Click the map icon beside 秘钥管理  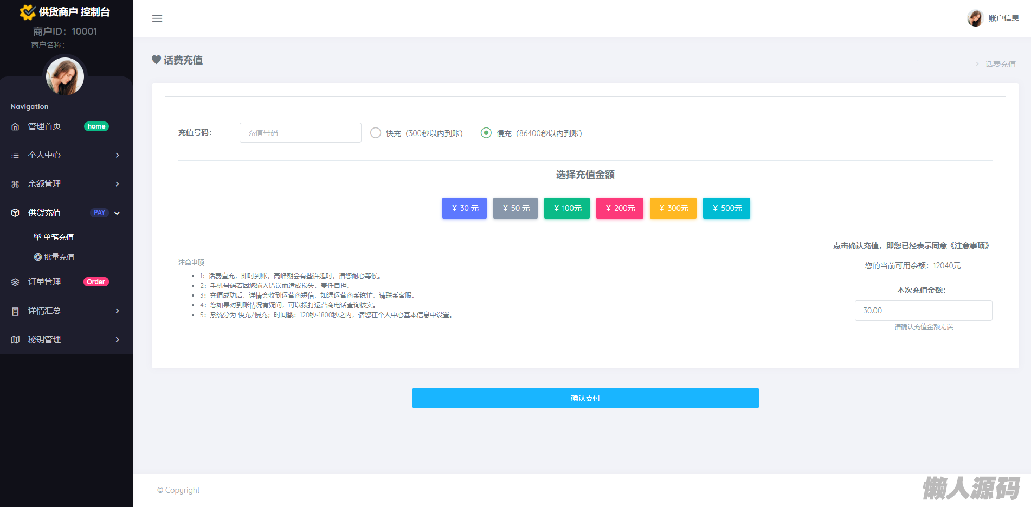click(x=15, y=339)
